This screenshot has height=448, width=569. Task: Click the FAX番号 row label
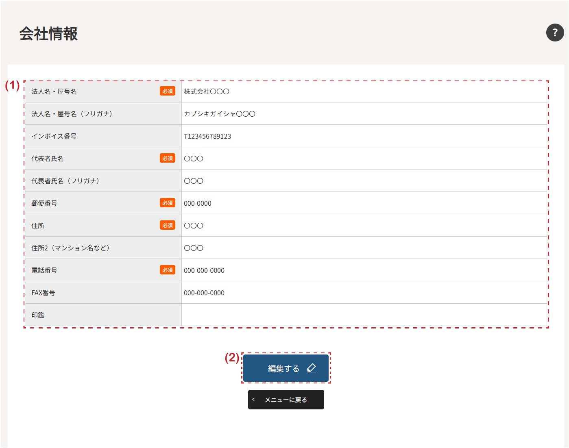44,293
